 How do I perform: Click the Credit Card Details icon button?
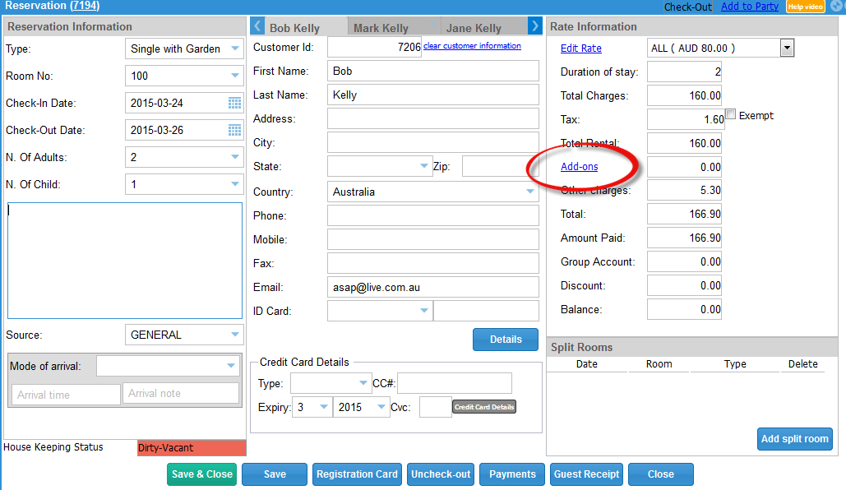tap(484, 407)
